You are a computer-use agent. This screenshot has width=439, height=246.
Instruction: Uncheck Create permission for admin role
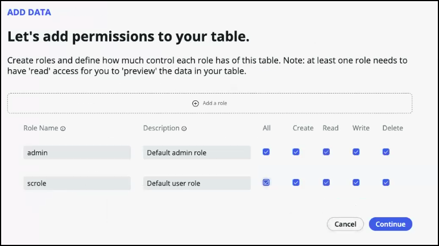pyautogui.click(x=296, y=152)
